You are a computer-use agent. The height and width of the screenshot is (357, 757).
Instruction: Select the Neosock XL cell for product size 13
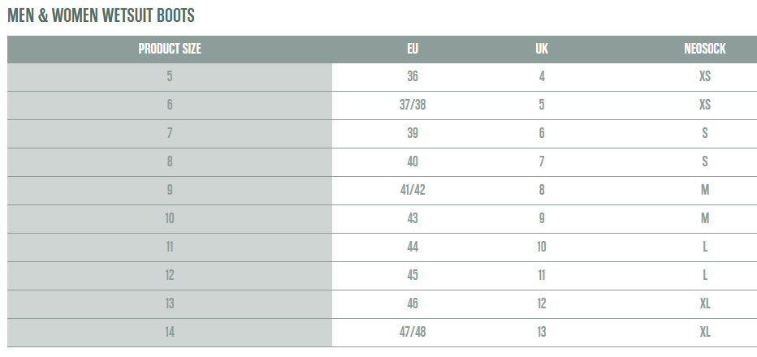point(704,304)
